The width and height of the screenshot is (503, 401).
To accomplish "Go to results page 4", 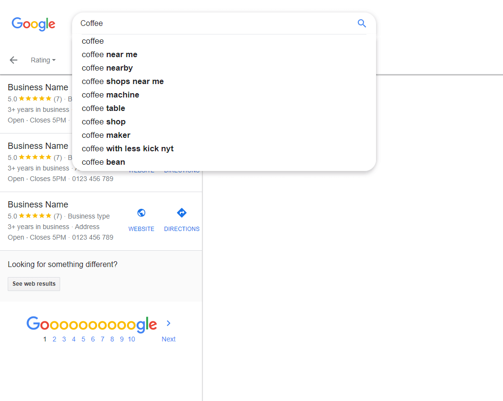I will tap(74, 339).
